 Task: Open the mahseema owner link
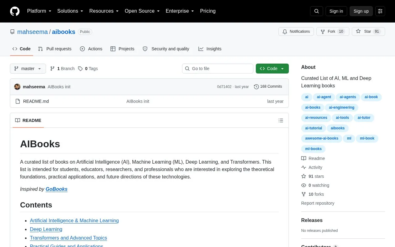(x=32, y=32)
